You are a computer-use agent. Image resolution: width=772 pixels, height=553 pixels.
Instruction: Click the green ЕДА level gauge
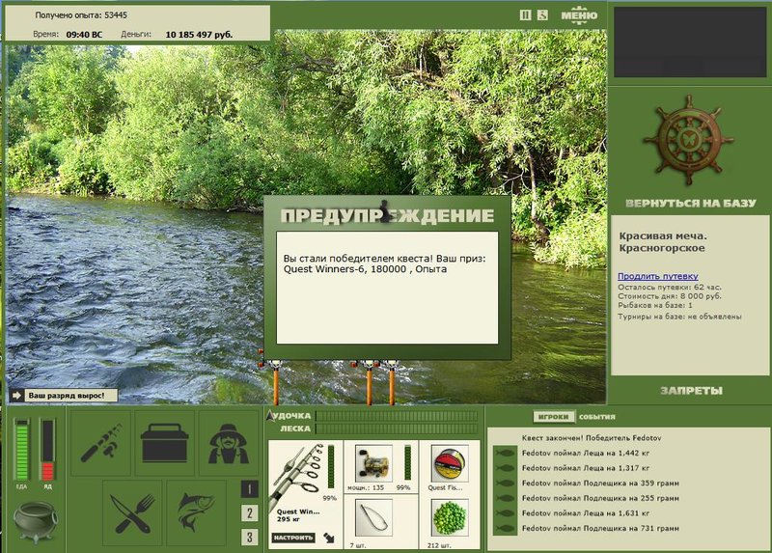[21, 450]
